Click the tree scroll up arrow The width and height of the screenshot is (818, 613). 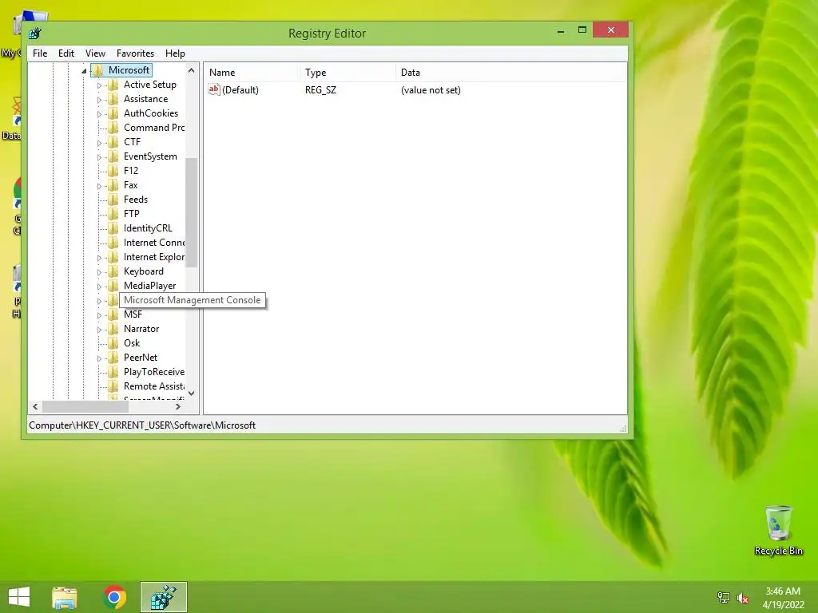point(192,70)
